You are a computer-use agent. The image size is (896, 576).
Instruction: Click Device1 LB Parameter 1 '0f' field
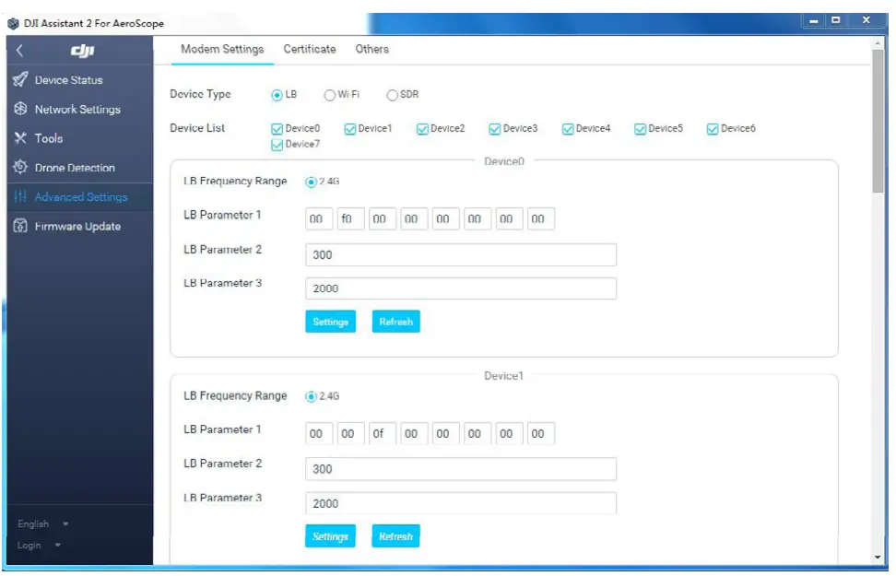(383, 434)
